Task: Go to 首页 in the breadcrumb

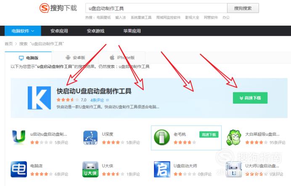Action: tap(8, 44)
